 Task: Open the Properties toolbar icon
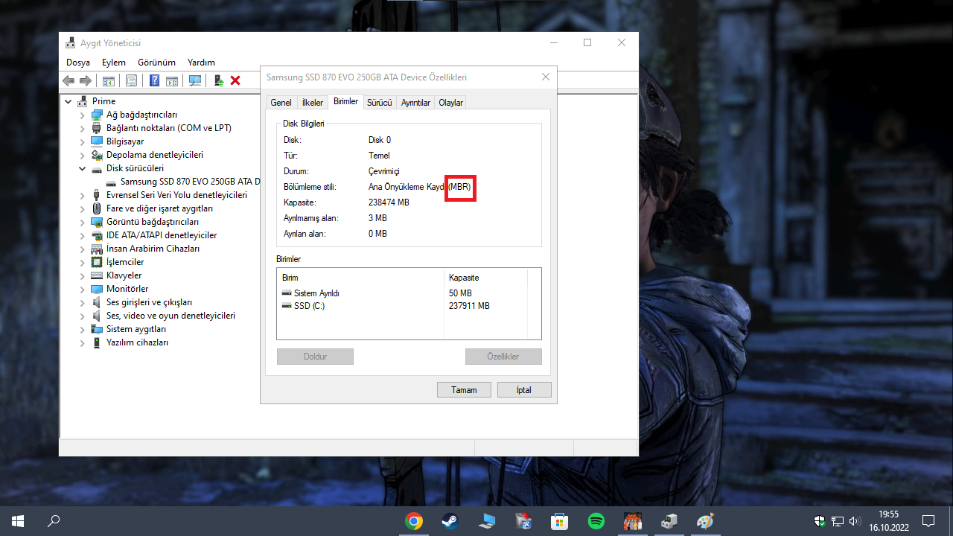click(x=131, y=80)
